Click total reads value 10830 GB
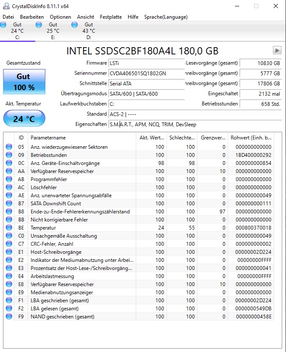 pos(260,63)
